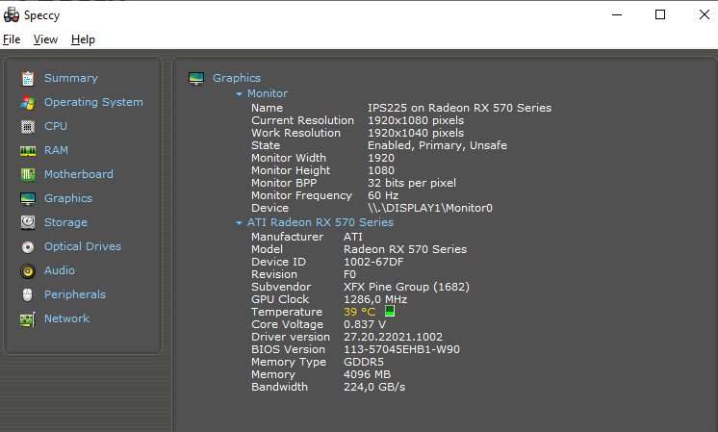
Task: Click the Network card icon
Action: point(28,319)
